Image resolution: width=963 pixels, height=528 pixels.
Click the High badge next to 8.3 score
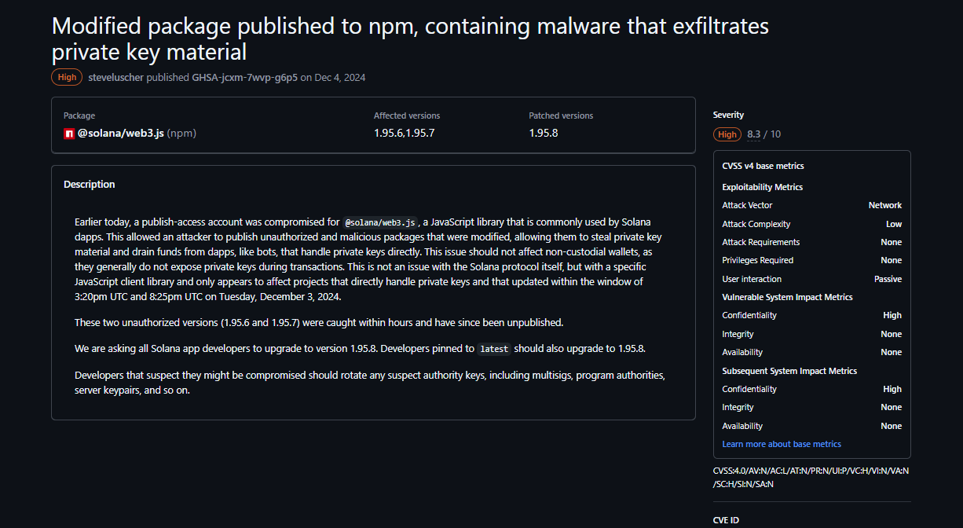coord(727,134)
